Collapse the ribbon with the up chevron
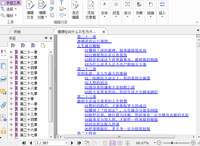 coord(197,22)
